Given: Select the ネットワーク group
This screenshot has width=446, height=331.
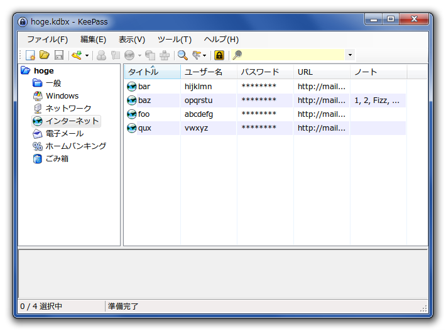Looking at the screenshot, I should coord(68,108).
